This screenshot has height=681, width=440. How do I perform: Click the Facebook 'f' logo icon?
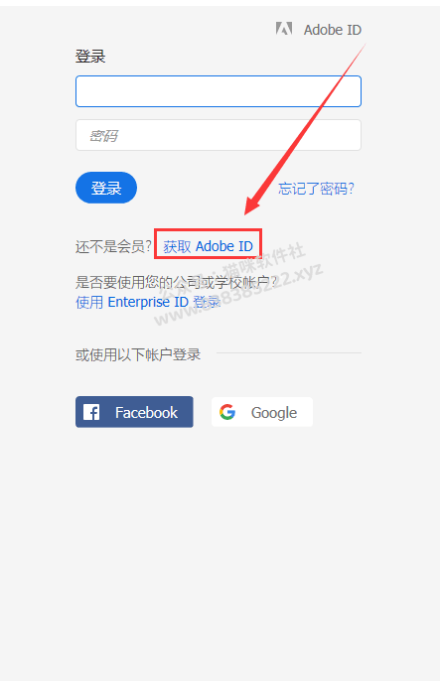[91, 412]
